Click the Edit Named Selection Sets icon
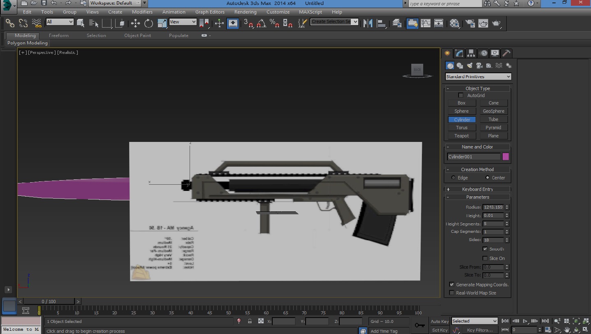 (303, 23)
